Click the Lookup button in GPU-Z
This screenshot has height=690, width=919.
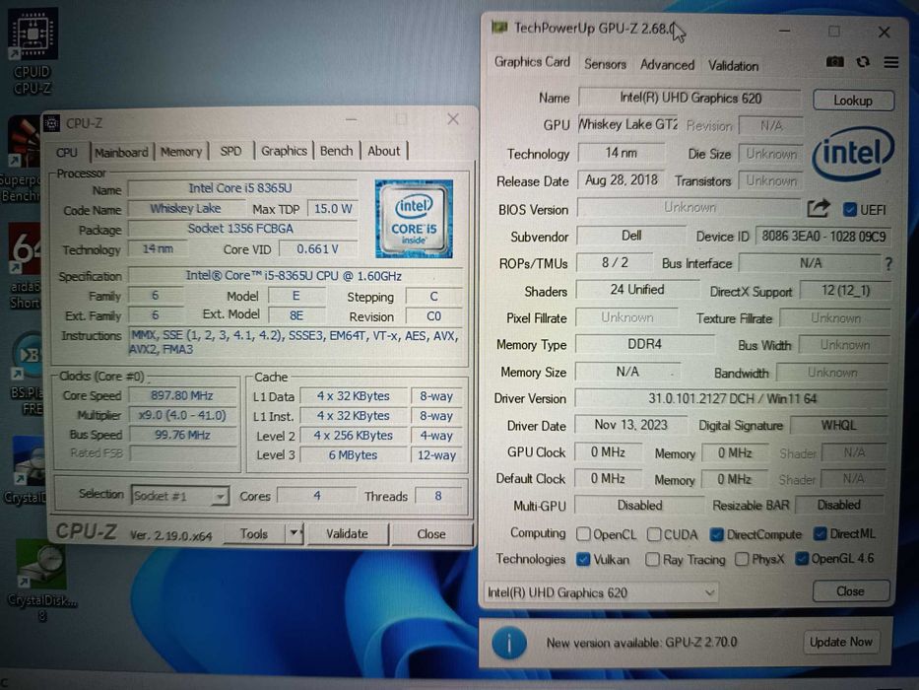click(x=853, y=101)
